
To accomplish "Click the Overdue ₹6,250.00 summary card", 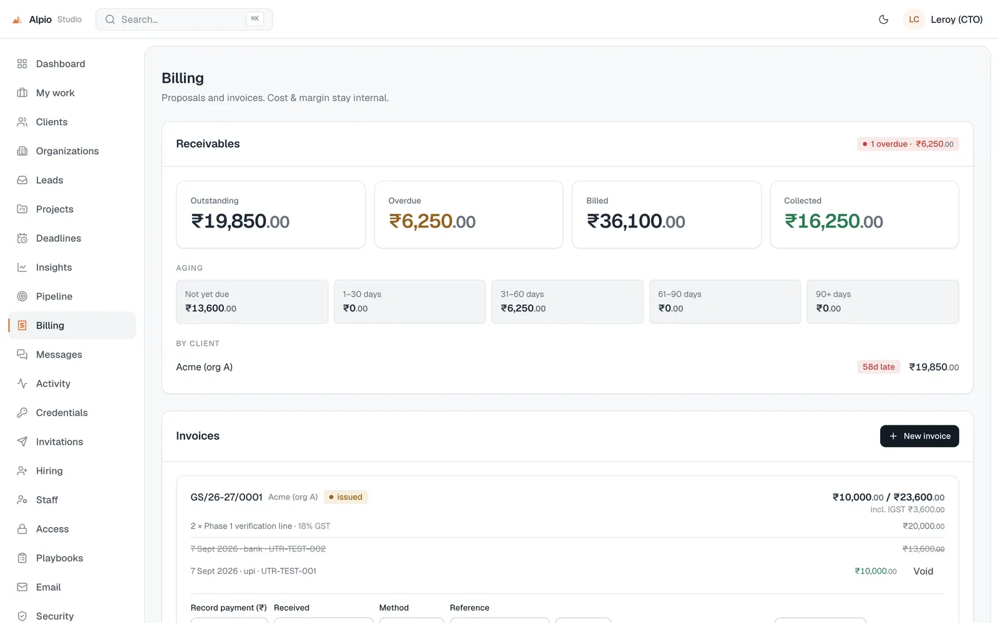I will tap(468, 215).
